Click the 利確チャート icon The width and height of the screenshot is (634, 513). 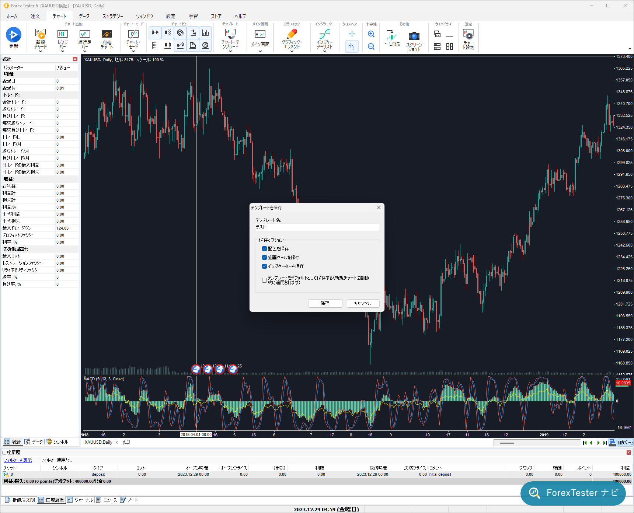(x=107, y=34)
